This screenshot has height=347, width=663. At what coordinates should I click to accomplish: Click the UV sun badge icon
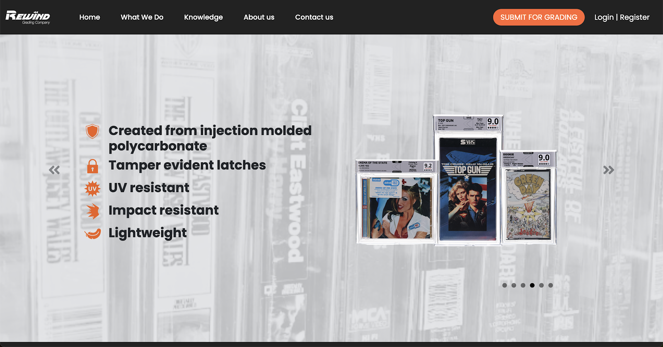pyautogui.click(x=92, y=188)
